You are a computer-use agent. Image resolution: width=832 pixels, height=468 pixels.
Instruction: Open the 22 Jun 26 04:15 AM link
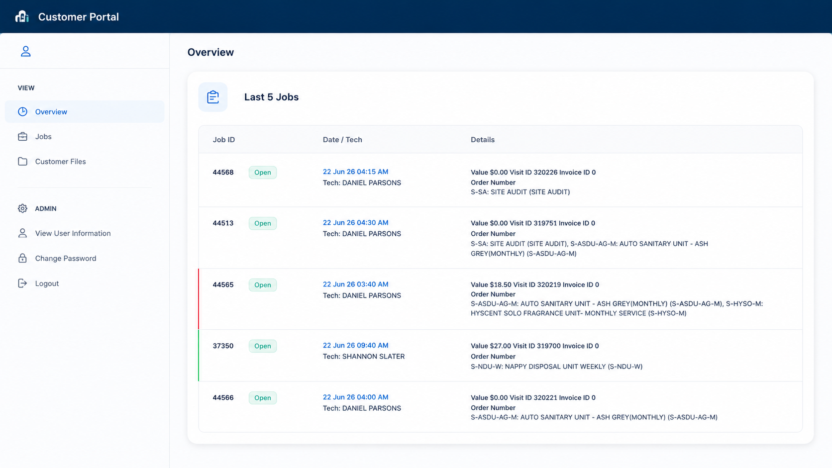point(355,172)
